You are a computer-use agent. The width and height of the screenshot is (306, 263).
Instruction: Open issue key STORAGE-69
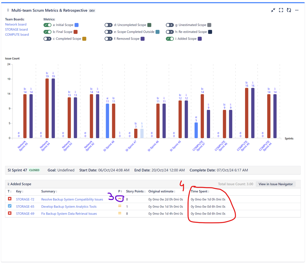25,214
